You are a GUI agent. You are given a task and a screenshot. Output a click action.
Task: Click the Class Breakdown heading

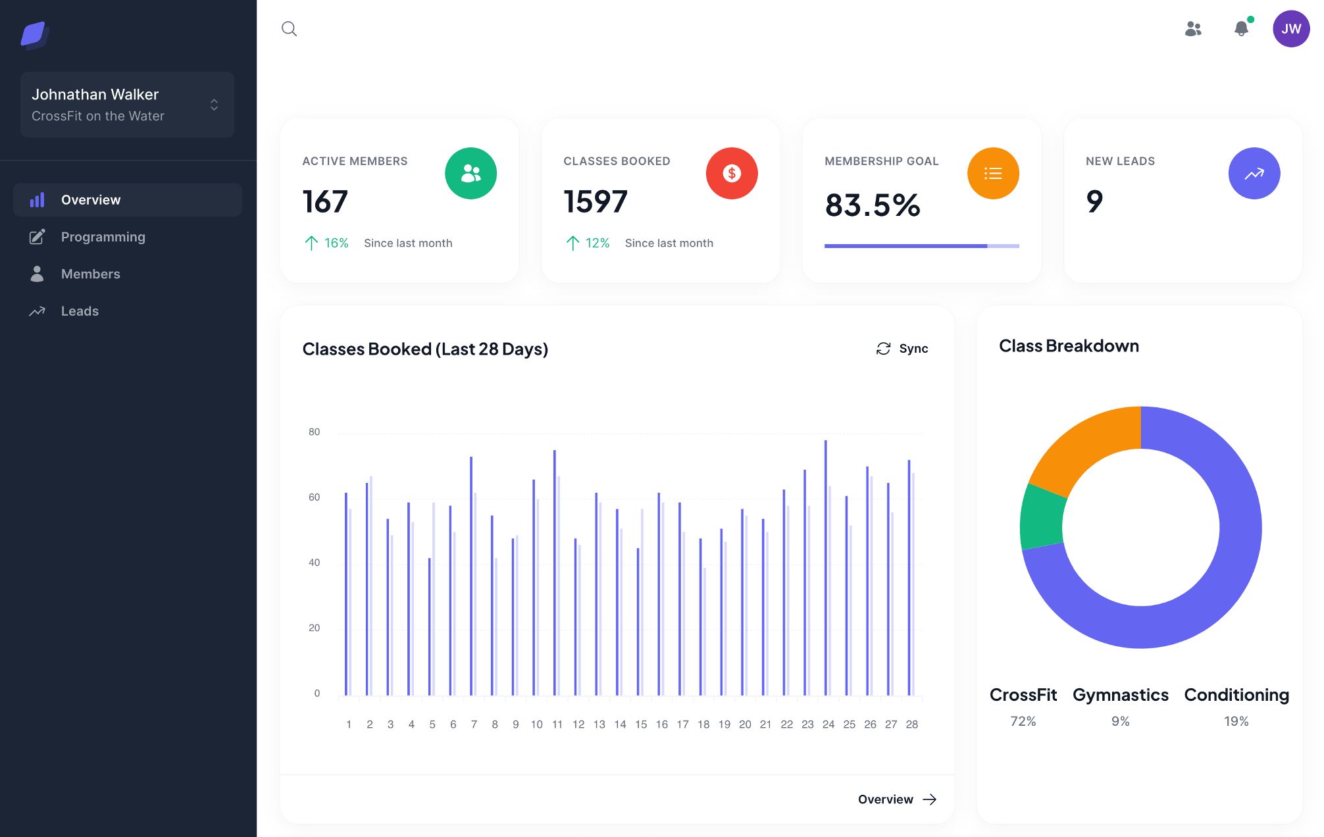(1069, 346)
